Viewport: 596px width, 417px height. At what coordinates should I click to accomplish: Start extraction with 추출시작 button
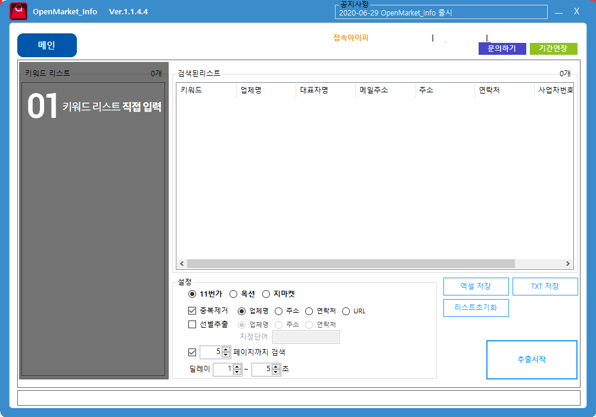(x=532, y=360)
